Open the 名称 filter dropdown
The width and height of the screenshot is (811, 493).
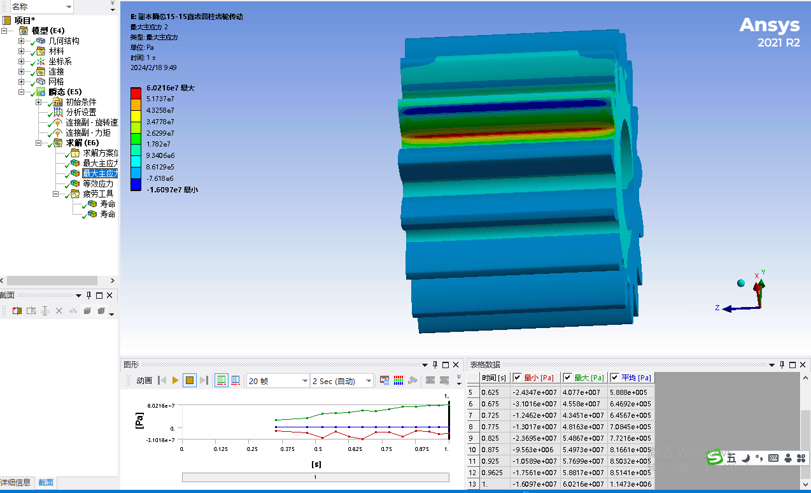[68, 6]
